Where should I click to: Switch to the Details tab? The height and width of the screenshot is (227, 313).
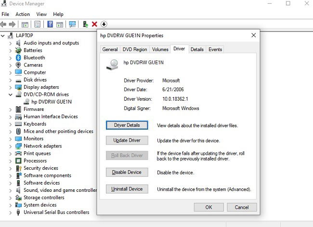(197, 49)
